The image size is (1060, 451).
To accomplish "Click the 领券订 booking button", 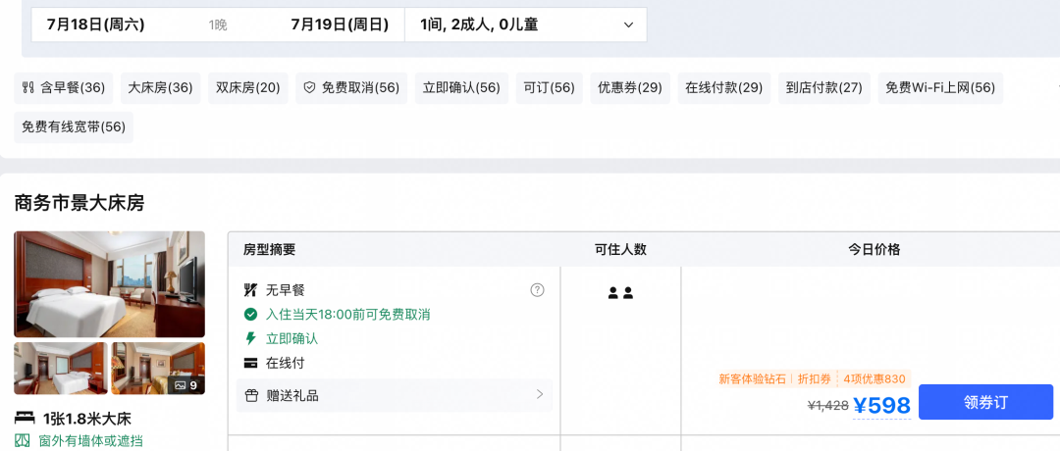I will (985, 402).
